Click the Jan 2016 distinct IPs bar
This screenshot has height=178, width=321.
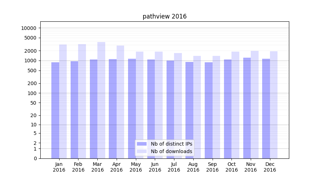[55, 110]
